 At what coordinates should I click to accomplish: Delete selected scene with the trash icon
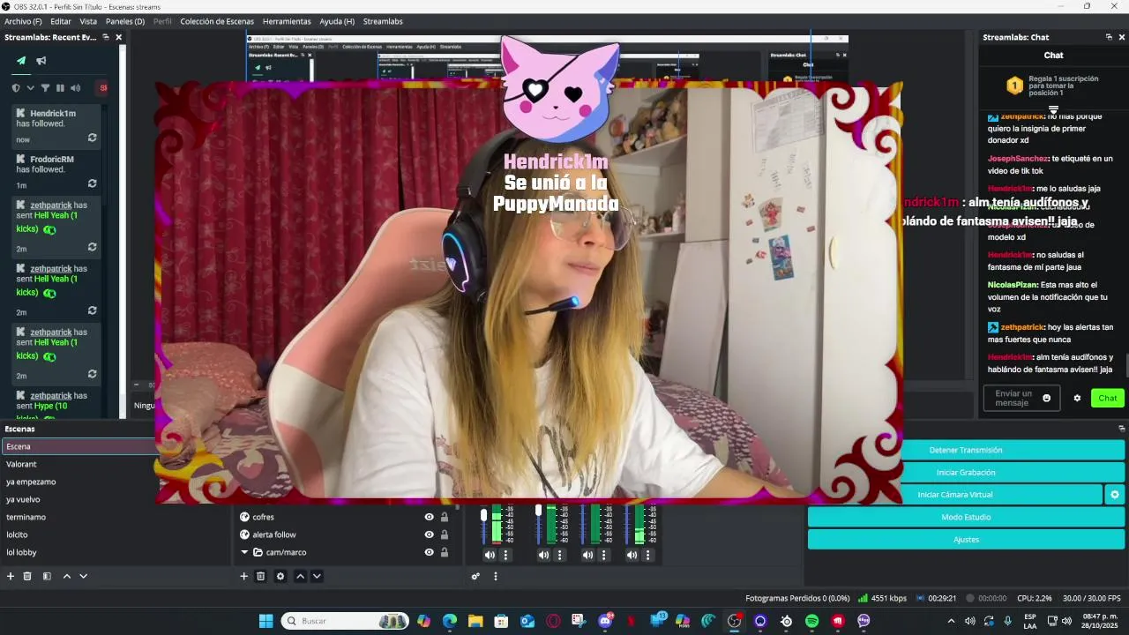27,576
